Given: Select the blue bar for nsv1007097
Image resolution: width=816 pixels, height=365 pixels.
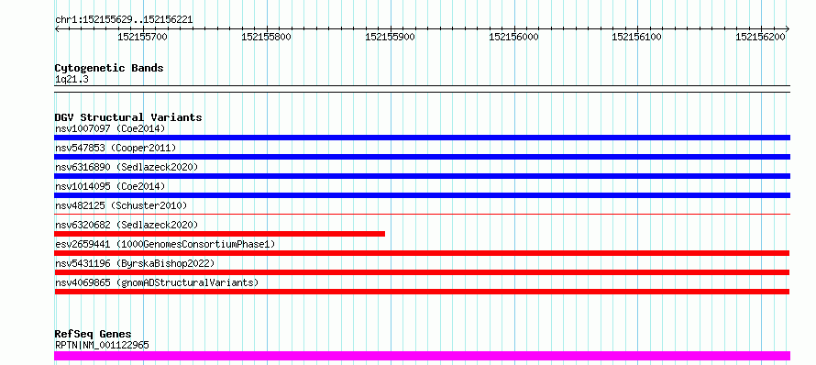Looking at the screenshot, I should pyautogui.click(x=422, y=138).
